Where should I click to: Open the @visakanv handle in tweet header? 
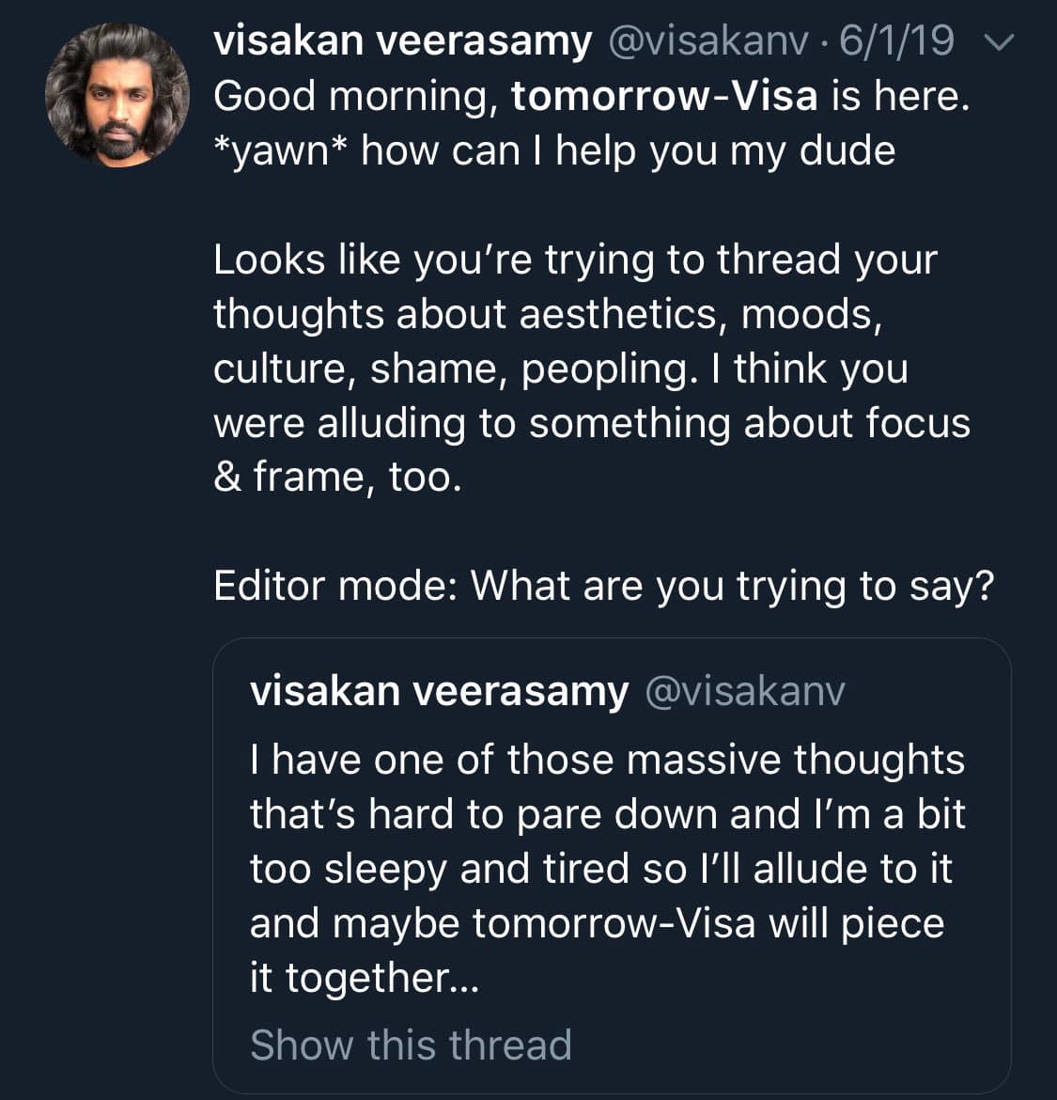pyautogui.click(x=708, y=41)
